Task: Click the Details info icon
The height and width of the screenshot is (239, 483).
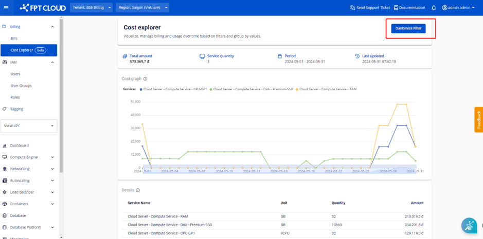Action: click(138, 190)
